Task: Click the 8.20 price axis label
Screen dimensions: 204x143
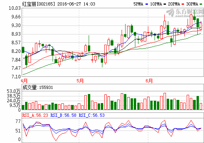Action: [x=16, y=51]
